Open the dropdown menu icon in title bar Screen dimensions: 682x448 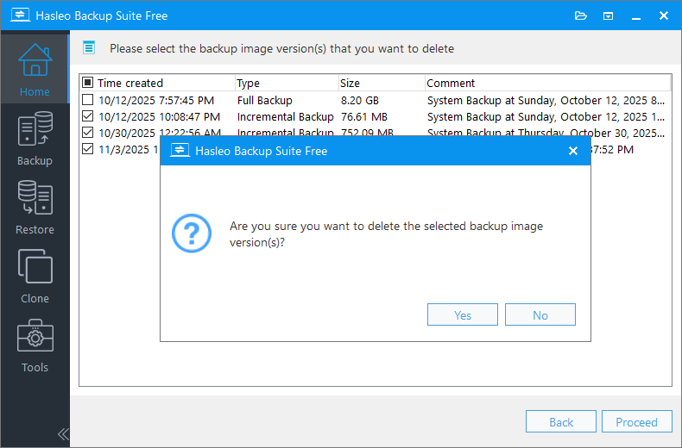[x=608, y=16]
